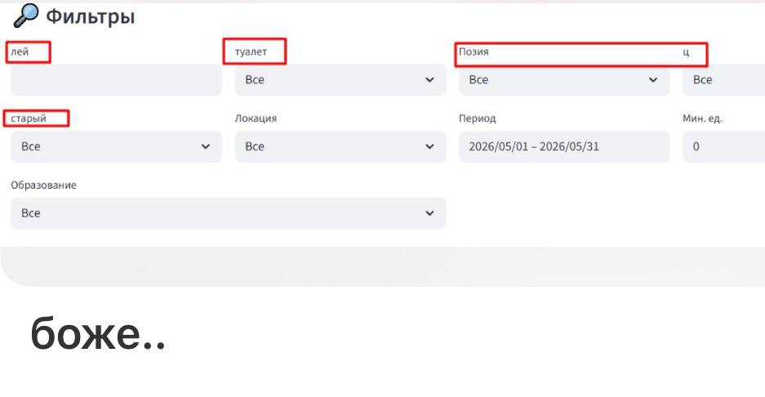The width and height of the screenshot is (765, 397).
Task: Click the chevron arrow in туалет dropdown
Action: click(x=429, y=79)
